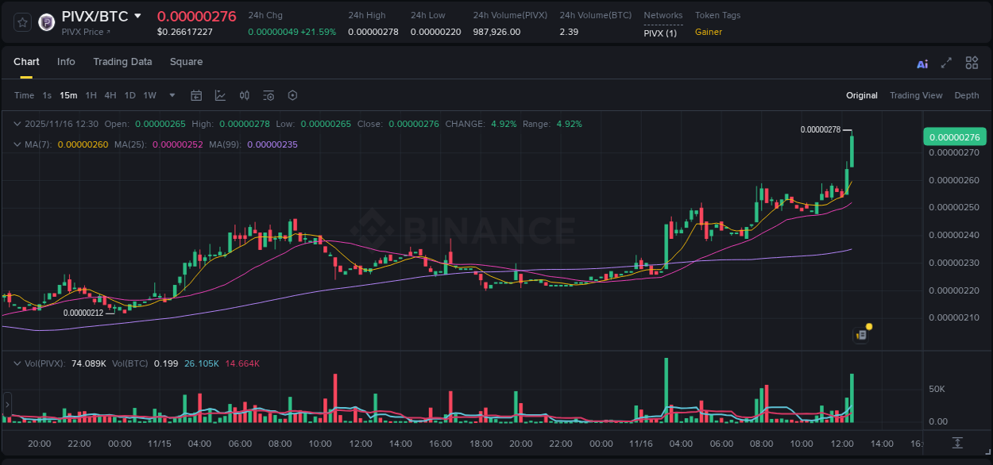Image resolution: width=993 pixels, height=465 pixels.
Task: Open the date range calendar icon
Action: coord(196,95)
